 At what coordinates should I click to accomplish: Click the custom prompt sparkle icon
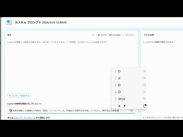(9, 22)
